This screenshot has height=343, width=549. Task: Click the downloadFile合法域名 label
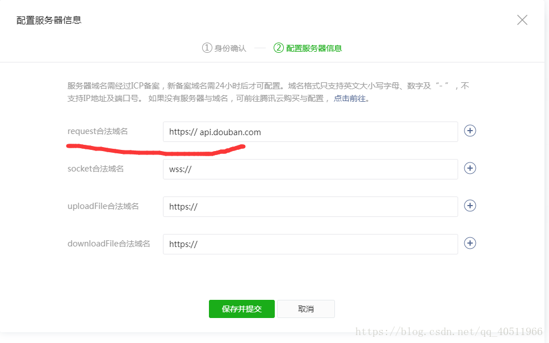[x=108, y=244]
